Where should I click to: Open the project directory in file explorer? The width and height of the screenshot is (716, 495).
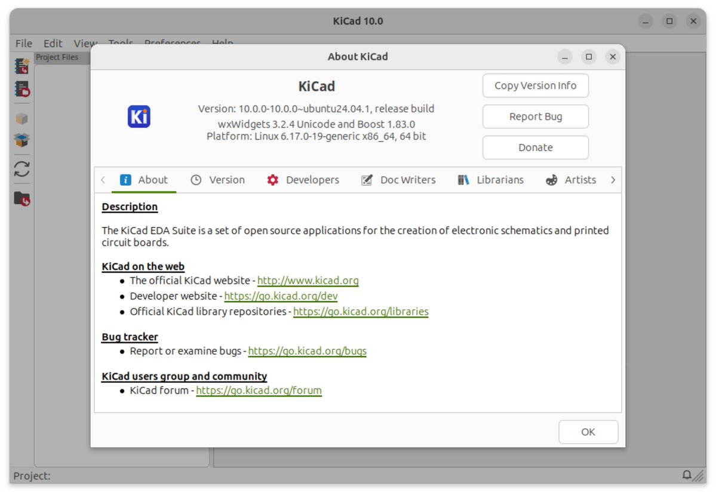coord(21,198)
